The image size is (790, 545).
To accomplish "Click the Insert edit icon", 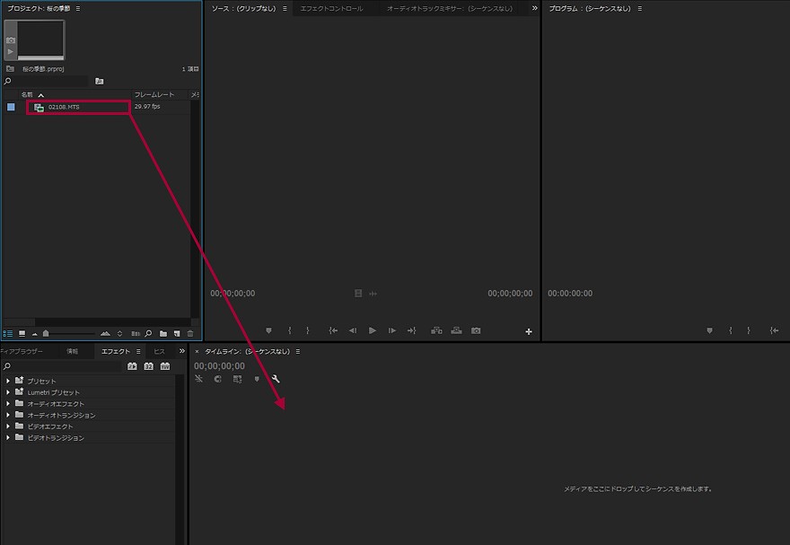I will 436,331.
